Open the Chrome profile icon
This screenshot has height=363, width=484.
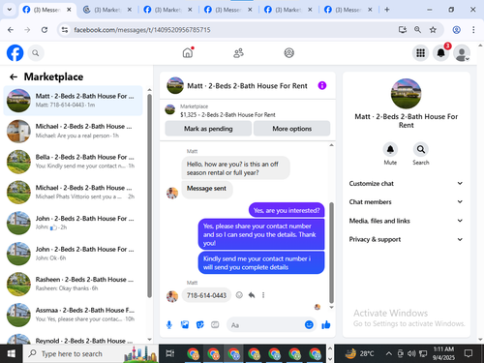pyautogui.click(x=456, y=30)
